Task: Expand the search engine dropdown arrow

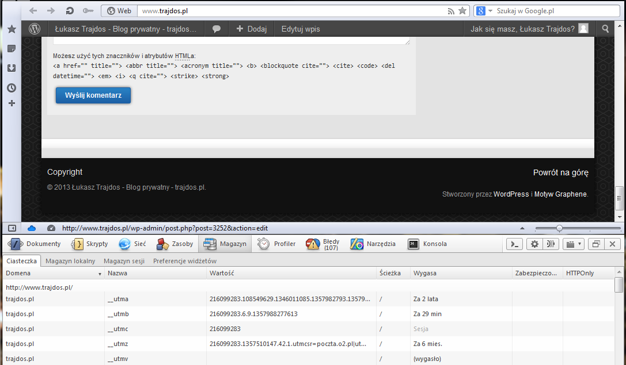Action: click(x=491, y=10)
